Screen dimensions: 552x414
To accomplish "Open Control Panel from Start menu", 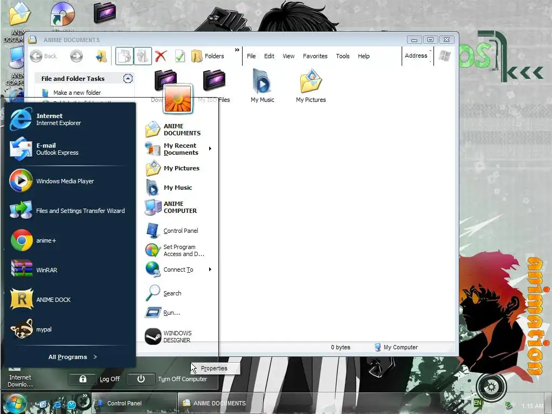I will [x=178, y=231].
